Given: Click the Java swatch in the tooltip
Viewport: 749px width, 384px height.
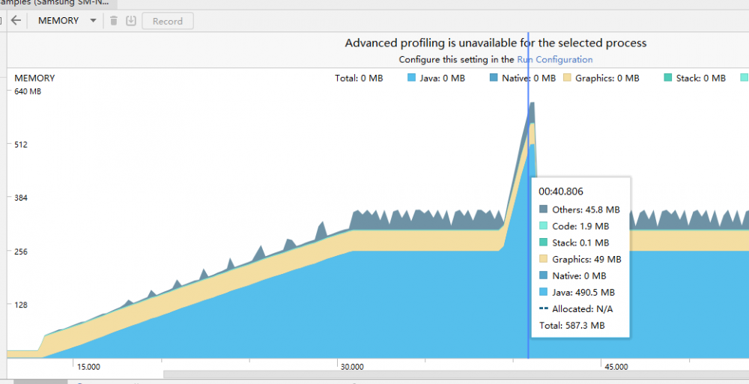Looking at the screenshot, I should pyautogui.click(x=543, y=292).
